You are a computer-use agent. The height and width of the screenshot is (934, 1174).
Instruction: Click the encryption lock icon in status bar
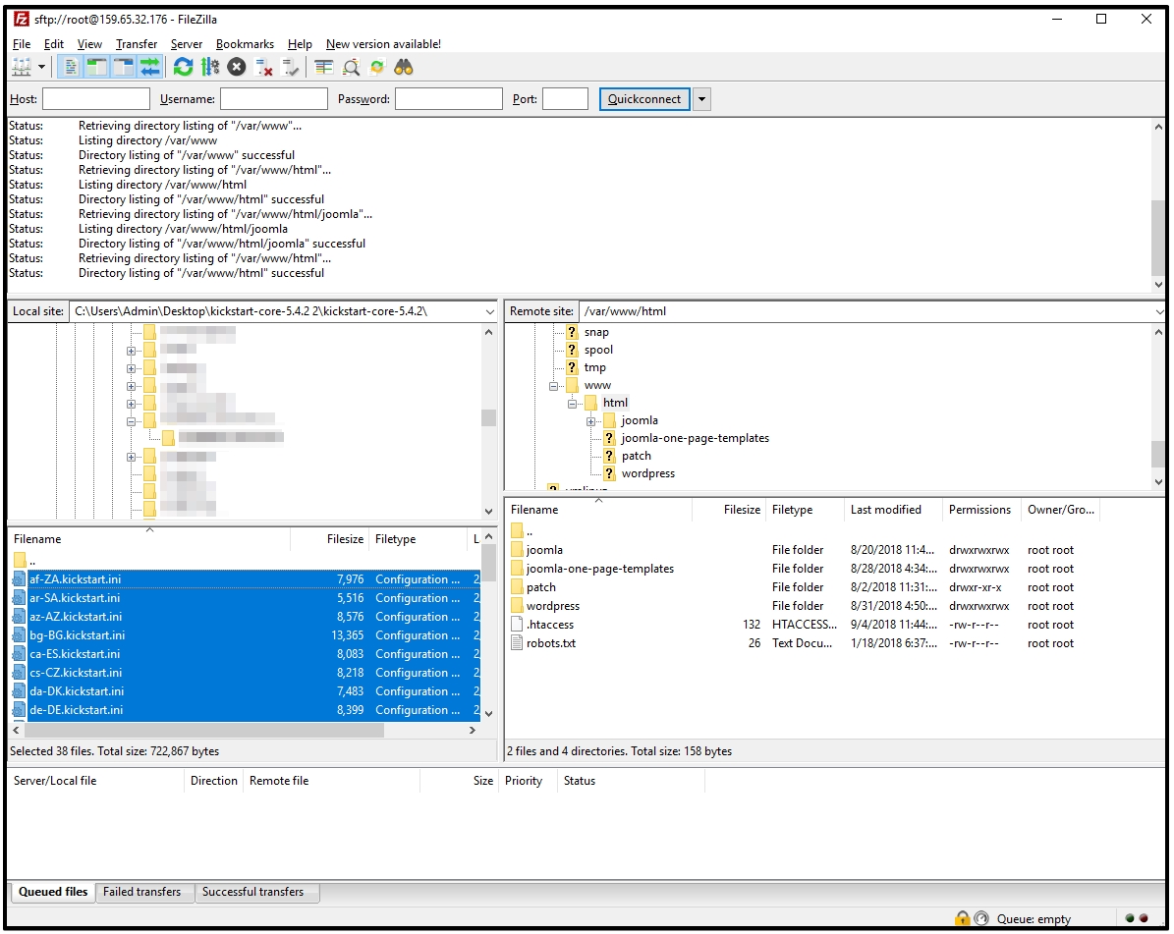[962, 918]
